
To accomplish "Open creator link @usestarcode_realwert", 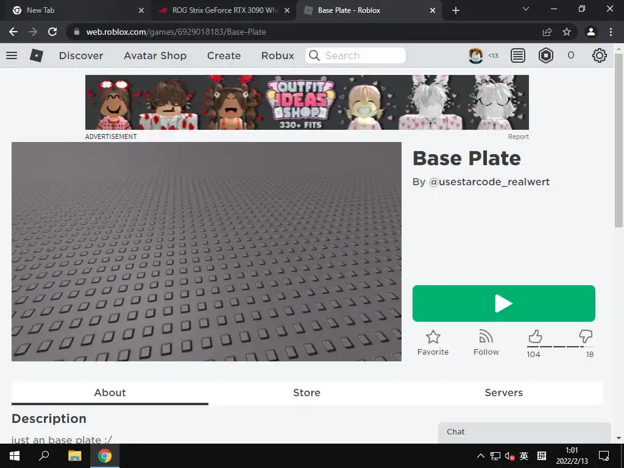I will point(489,182).
